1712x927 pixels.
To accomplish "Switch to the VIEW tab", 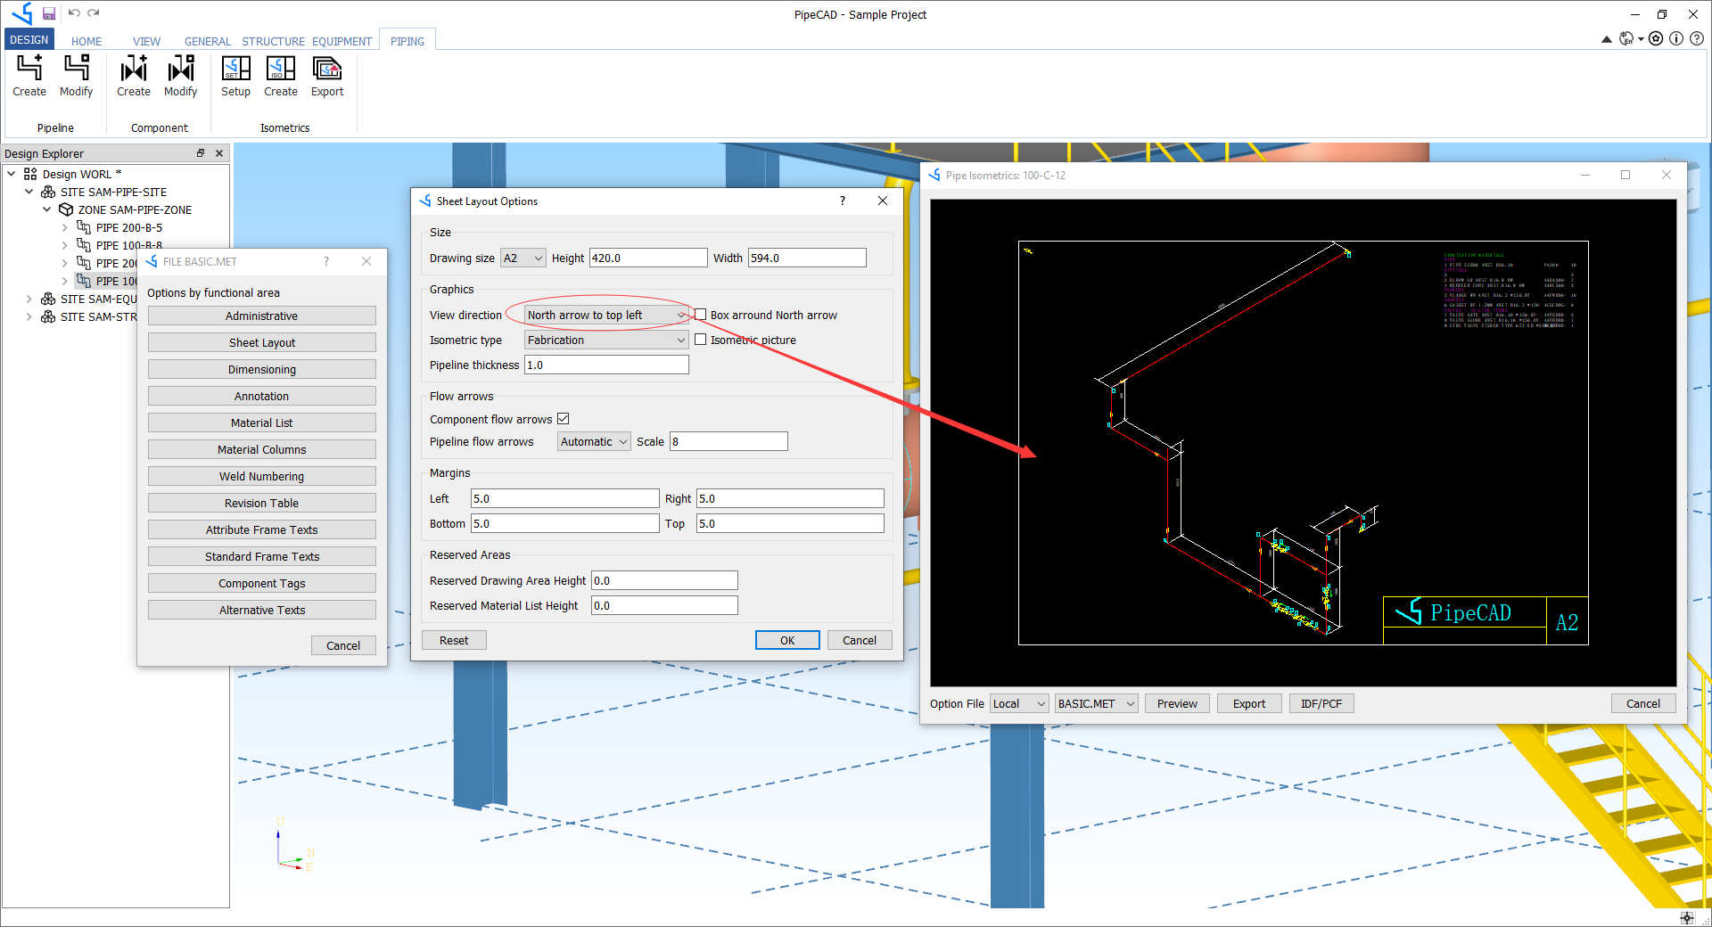I will (147, 41).
